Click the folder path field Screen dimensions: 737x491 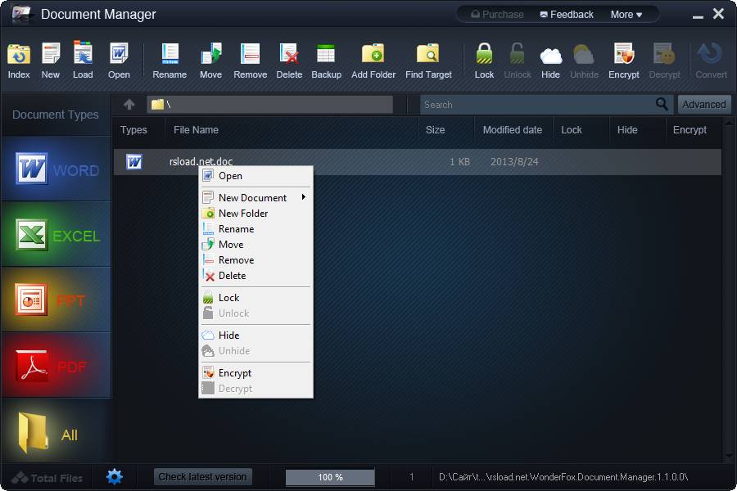[x=269, y=104]
